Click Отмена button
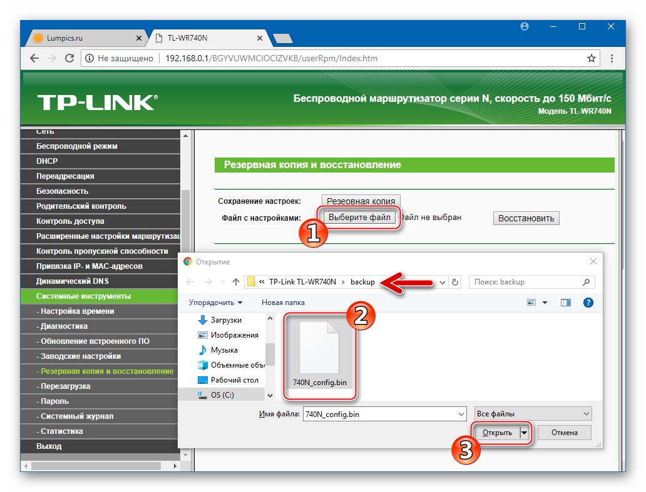646x492 pixels. 565,433
